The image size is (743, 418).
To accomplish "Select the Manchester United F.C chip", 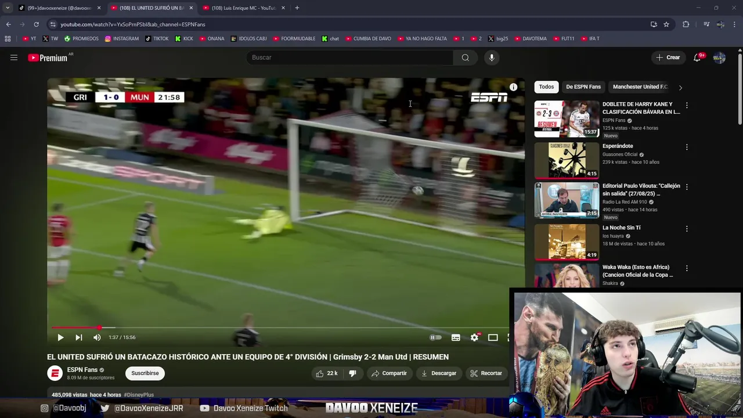I will pos(640,87).
